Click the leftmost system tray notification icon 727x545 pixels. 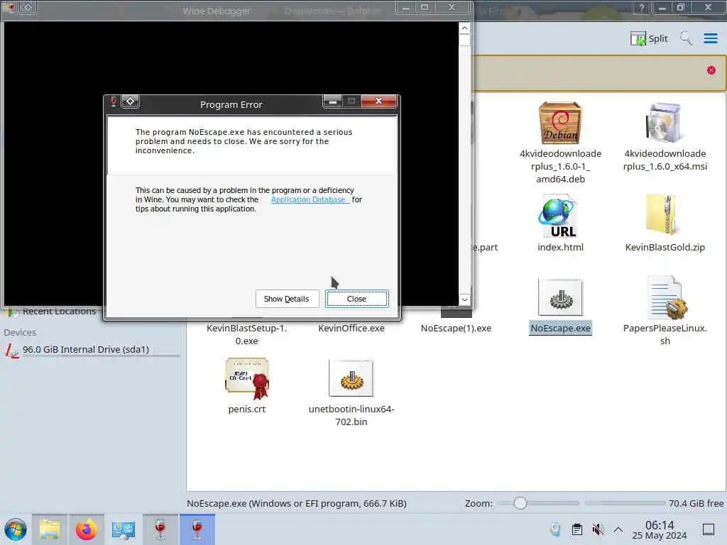pyautogui.click(x=555, y=529)
